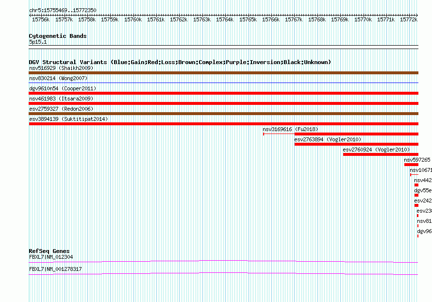
Task: Click the red bar under esv2763894 (Vogler2010)
Action: coord(356,144)
